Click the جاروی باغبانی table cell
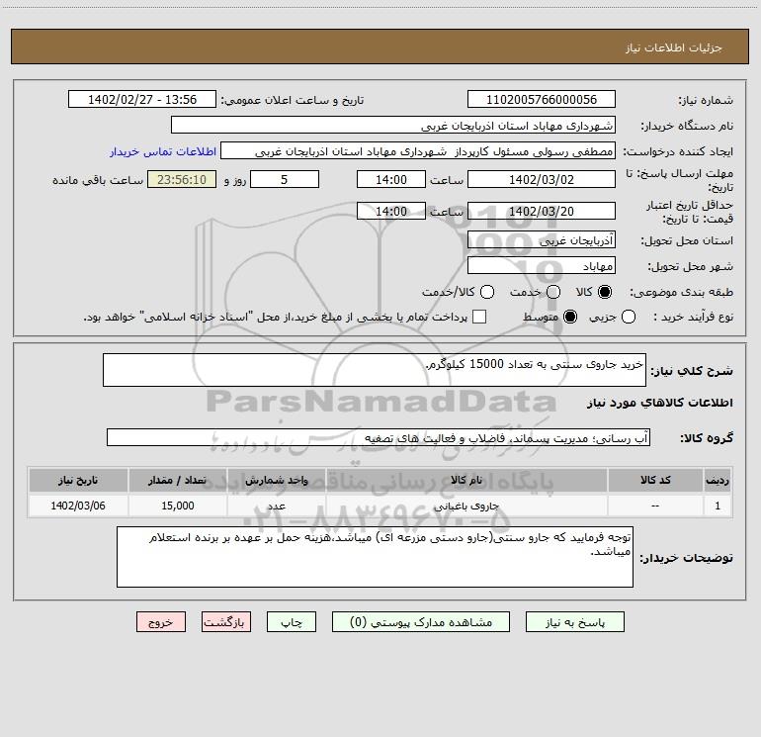The image size is (761, 737). [x=466, y=507]
